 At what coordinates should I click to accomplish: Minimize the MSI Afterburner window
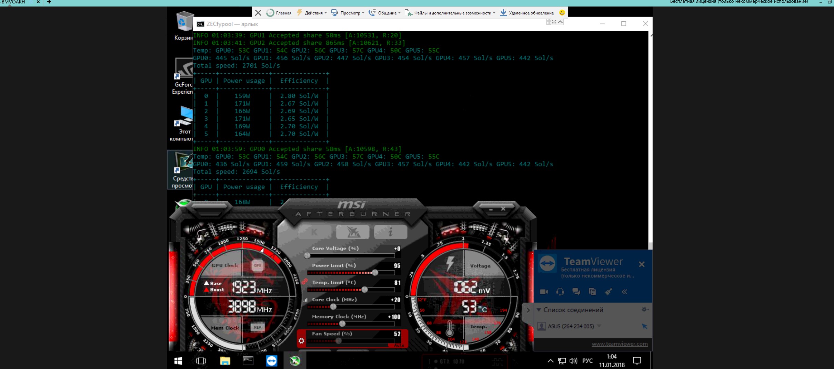(491, 209)
